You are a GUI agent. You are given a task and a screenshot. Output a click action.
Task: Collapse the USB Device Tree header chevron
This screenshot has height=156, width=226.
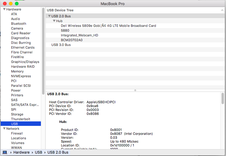click(222, 10)
